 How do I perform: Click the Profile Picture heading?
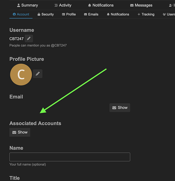27,59
